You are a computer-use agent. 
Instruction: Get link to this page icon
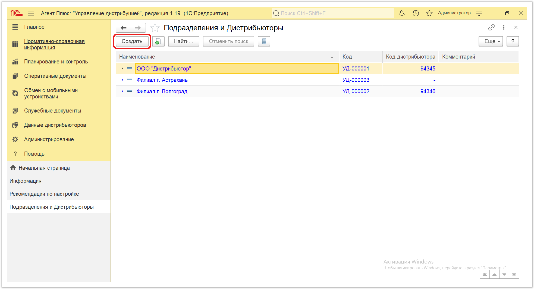click(491, 27)
